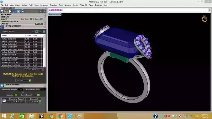The image size is (212, 119).
Task: Open the T-Splines menu
Action: point(98,5)
